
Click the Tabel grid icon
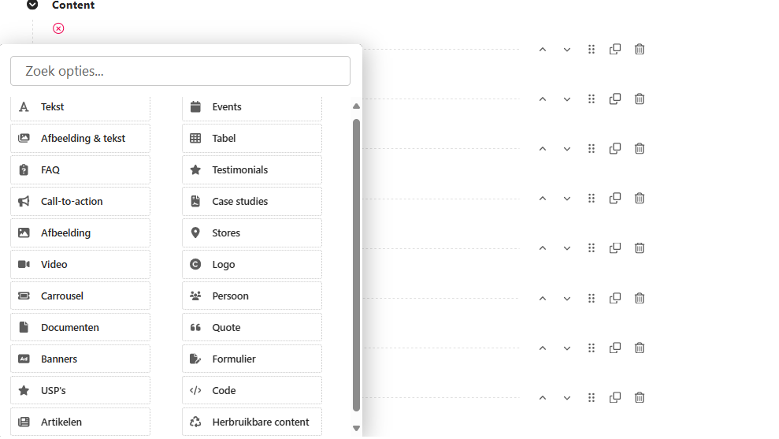pyautogui.click(x=195, y=139)
